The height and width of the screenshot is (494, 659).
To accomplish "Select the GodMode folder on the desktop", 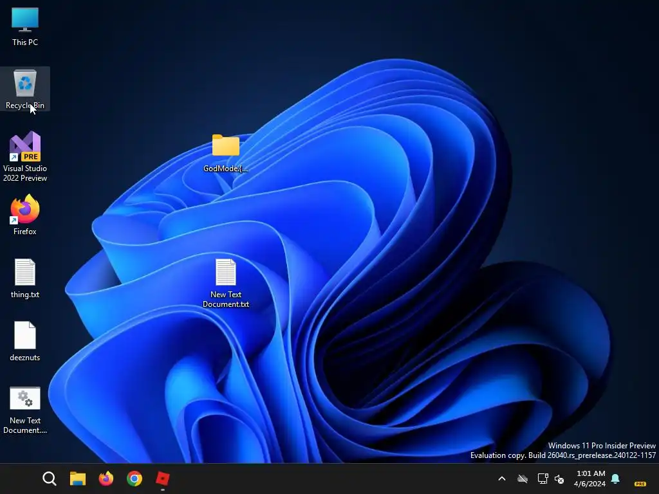I will click(226, 153).
